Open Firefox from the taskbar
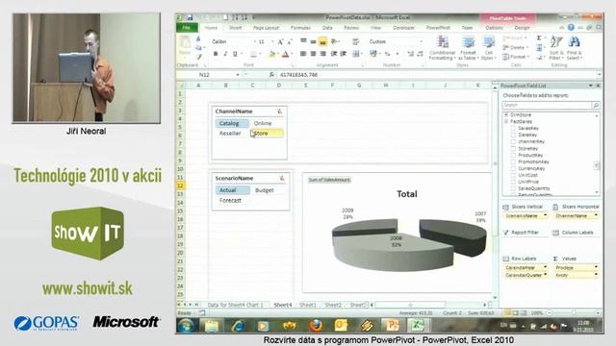 [316, 326]
